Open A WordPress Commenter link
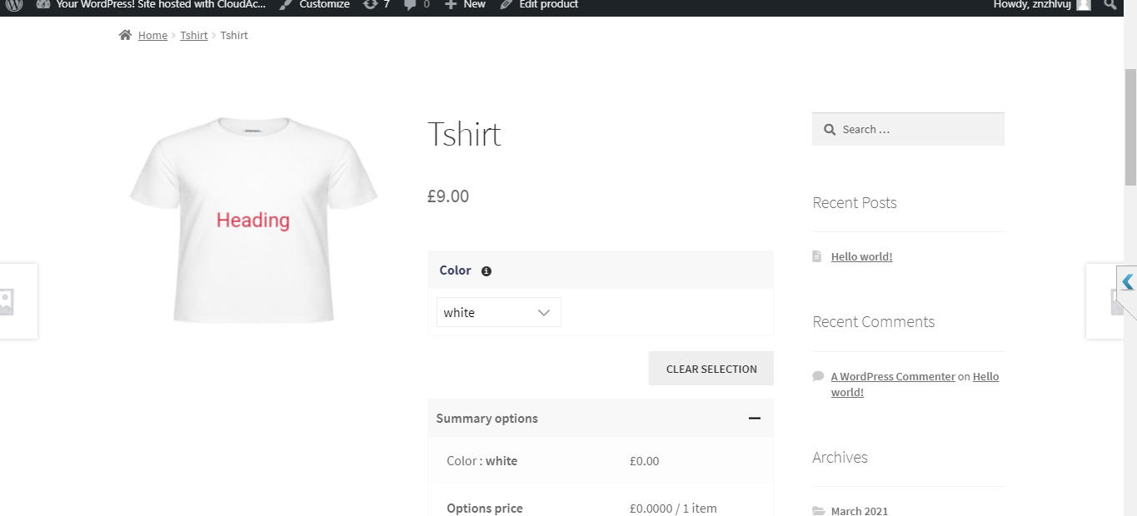 pos(893,376)
